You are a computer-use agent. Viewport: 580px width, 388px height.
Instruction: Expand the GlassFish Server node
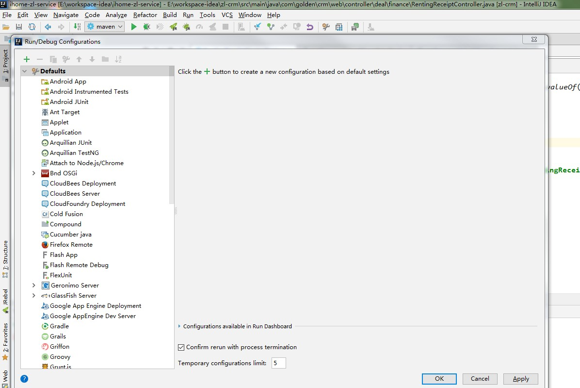coord(33,295)
